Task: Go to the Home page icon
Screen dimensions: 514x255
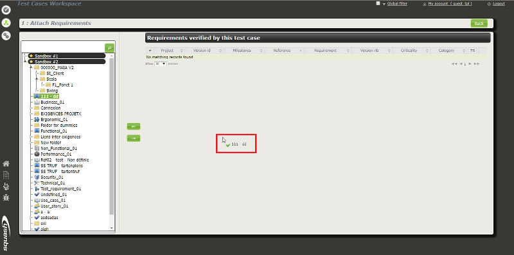Action: 6,164
